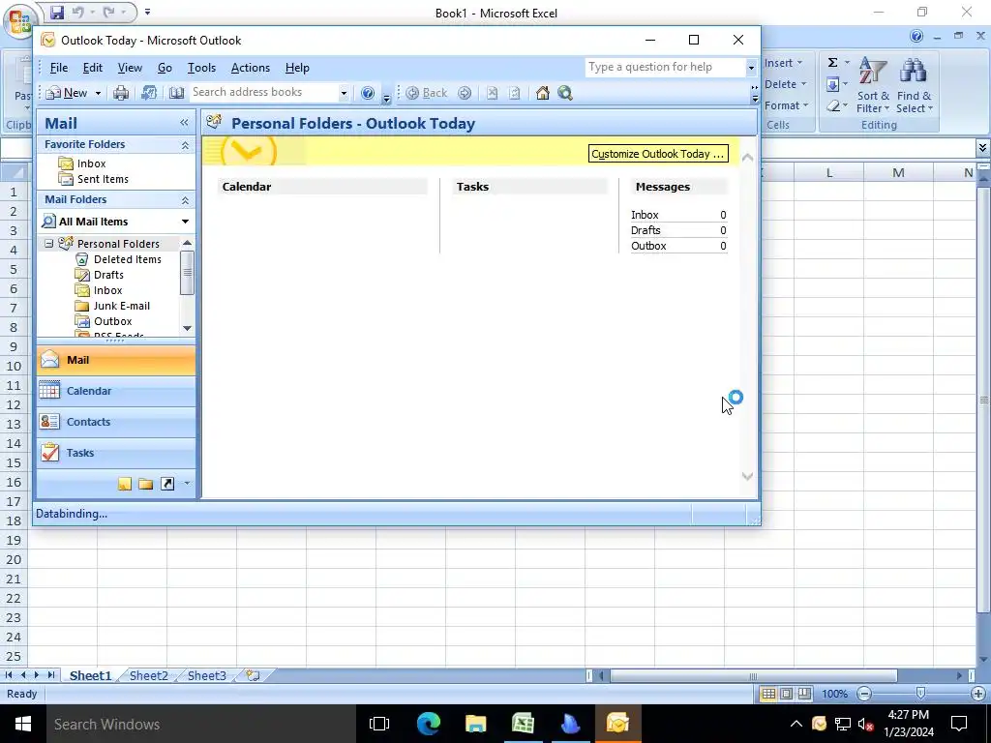Viewport: 991px width, 743px height.
Task: Open the Edit menu in Outlook
Action: (92, 68)
